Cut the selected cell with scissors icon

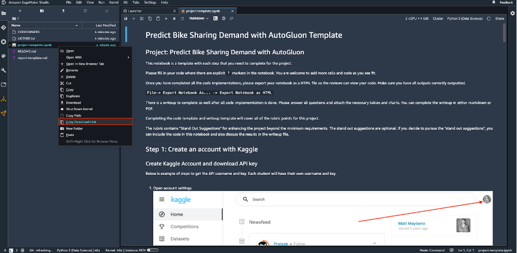coord(142,19)
